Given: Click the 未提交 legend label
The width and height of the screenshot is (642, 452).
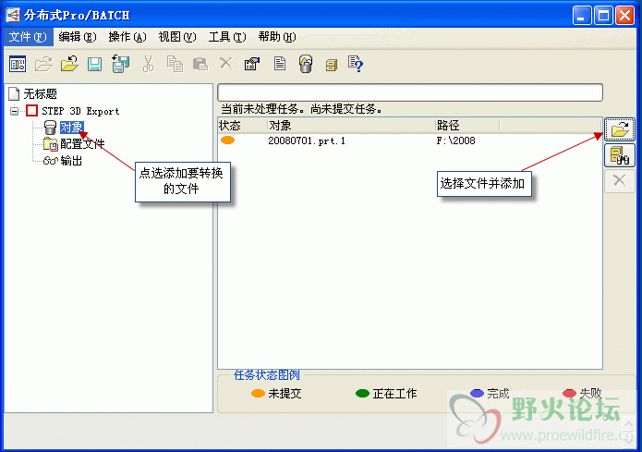Looking at the screenshot, I should click(285, 394).
